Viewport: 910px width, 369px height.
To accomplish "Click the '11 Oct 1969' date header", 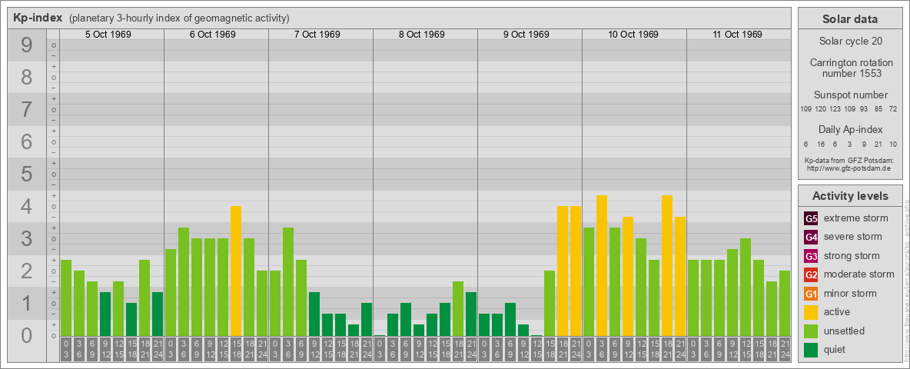I will [x=737, y=35].
